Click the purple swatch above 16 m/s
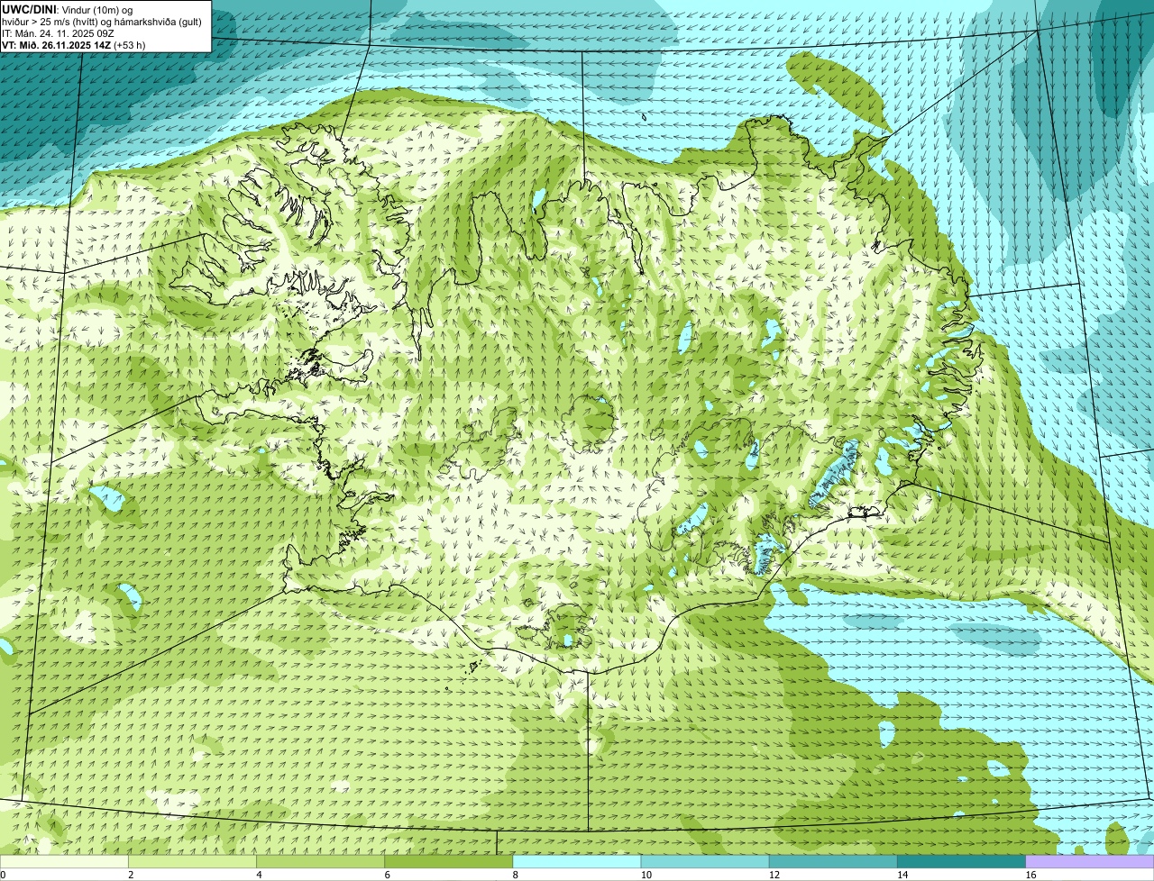The height and width of the screenshot is (881, 1154). 1090,862
